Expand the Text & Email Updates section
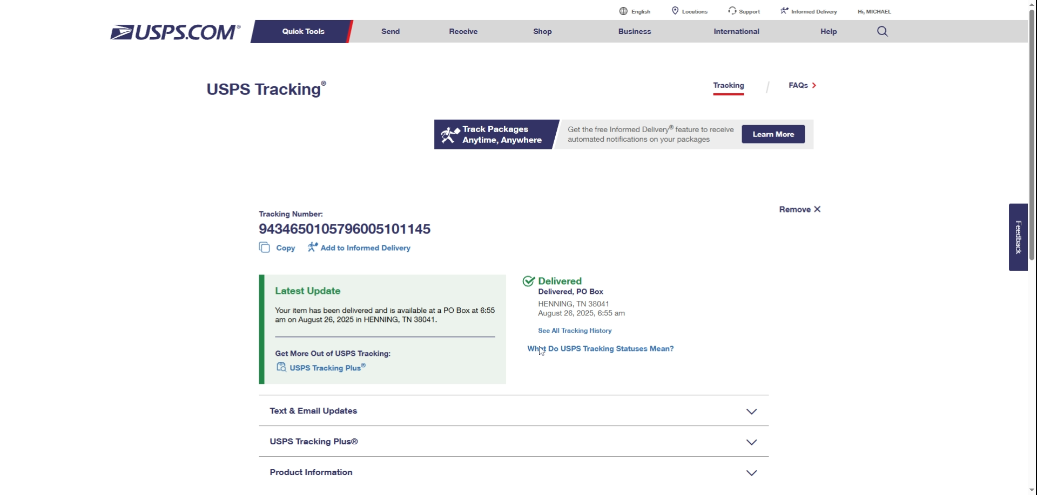This screenshot has height=495, width=1037. point(751,411)
